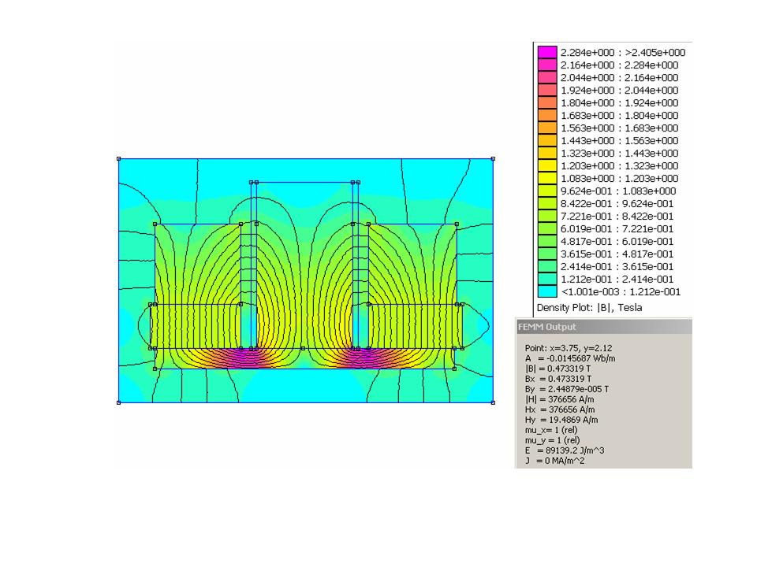This screenshot has height=567, width=757.
Task: Click the swatch for 1.683e+000 : 1.804e+000
Action: (x=547, y=115)
